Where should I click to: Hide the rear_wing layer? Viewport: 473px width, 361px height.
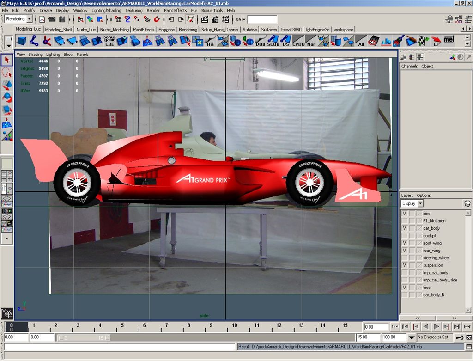(x=405, y=251)
